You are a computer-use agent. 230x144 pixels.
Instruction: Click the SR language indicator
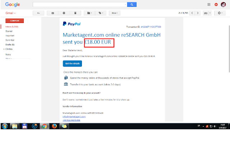[199, 126]
